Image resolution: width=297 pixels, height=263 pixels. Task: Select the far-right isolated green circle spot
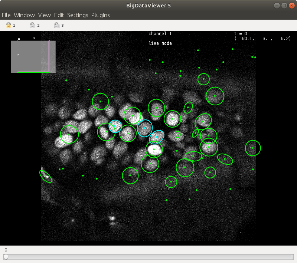(x=253, y=148)
